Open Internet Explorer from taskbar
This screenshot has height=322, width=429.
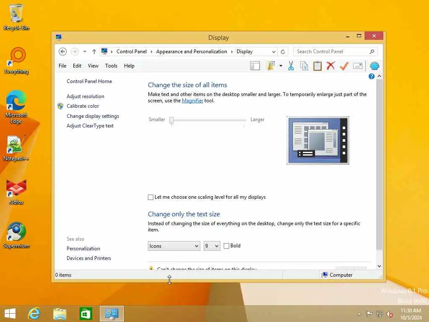[34, 314]
